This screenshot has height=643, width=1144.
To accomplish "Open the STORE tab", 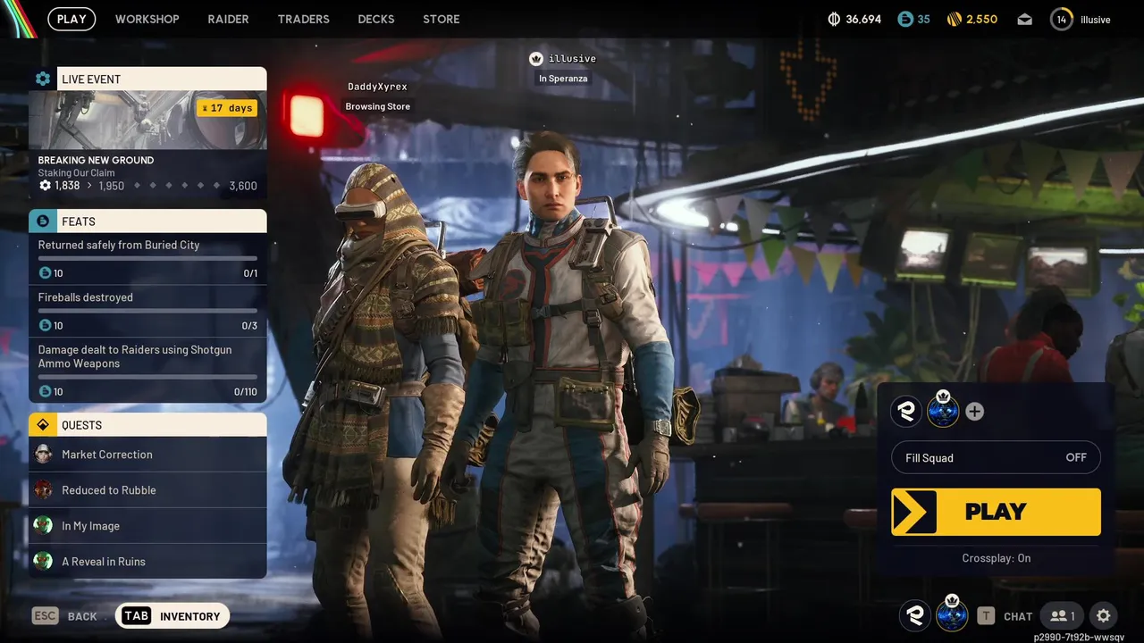I will [442, 19].
